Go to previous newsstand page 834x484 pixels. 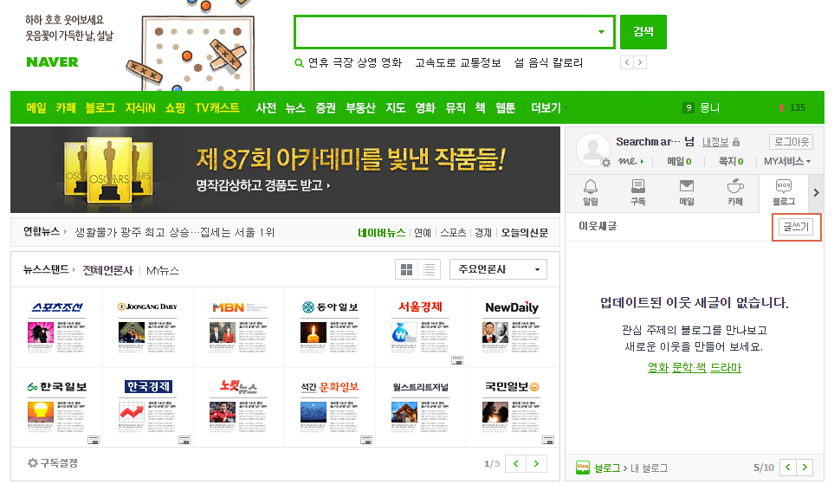(515, 464)
